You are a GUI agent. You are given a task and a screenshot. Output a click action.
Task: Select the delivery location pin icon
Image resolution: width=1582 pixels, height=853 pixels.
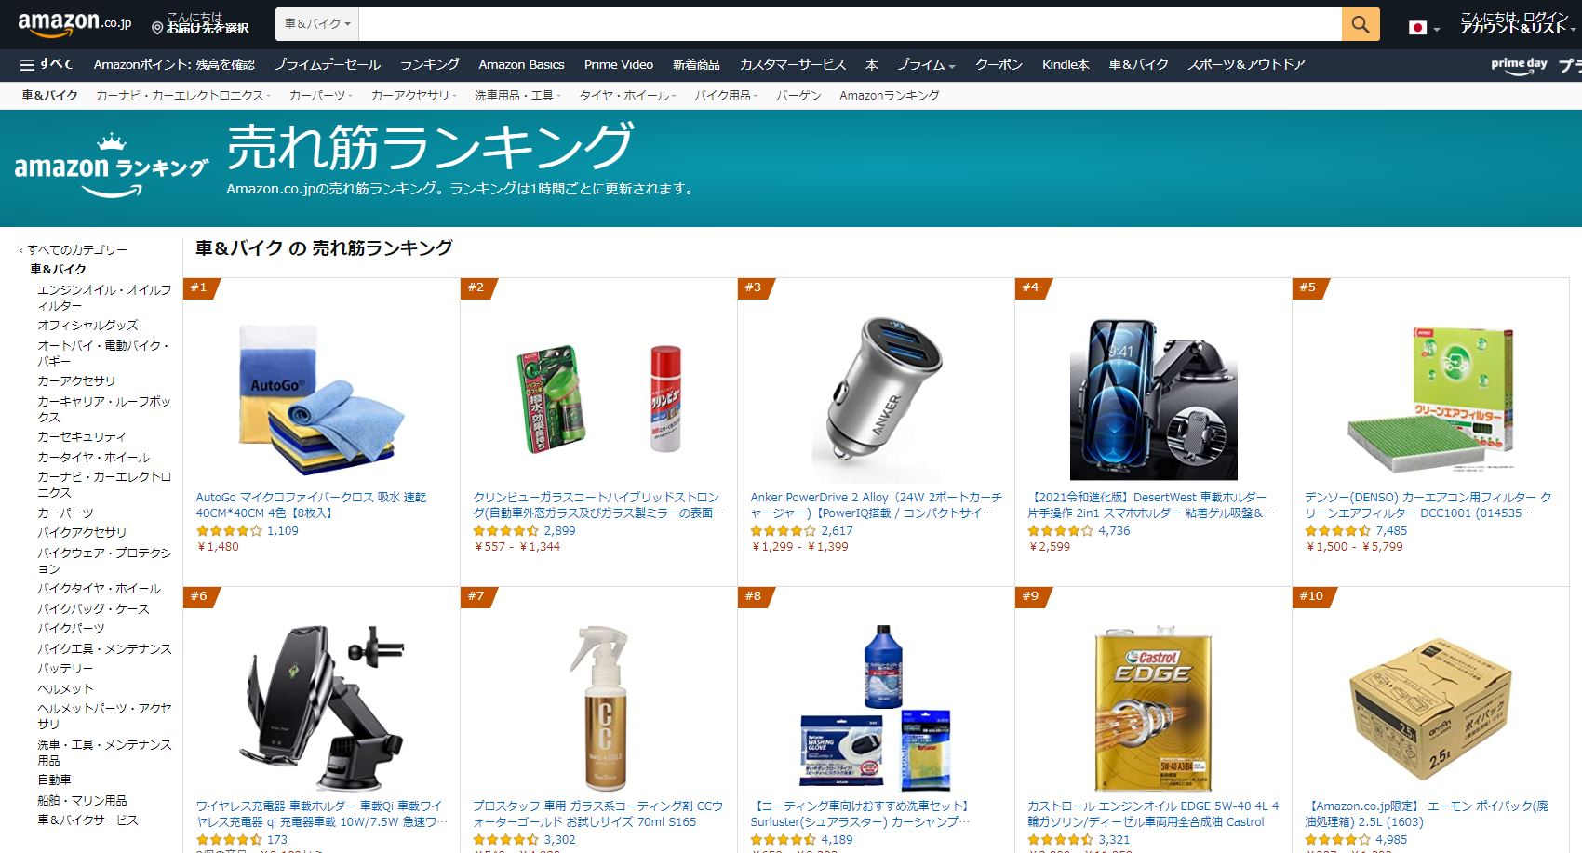[x=157, y=29]
